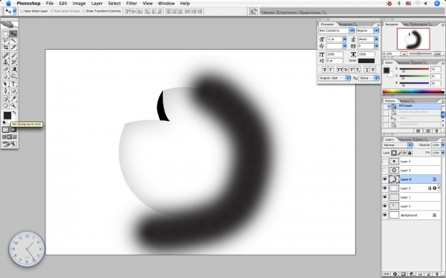Screen dimensions: 446x278
Task: Select the Magic Wand tool
Action: (x=13, y=41)
